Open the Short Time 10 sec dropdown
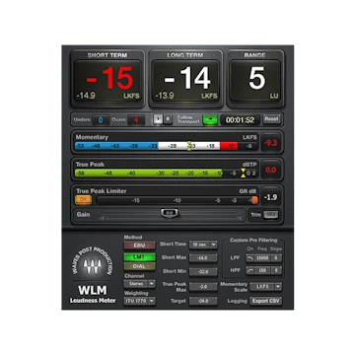 (203, 245)
